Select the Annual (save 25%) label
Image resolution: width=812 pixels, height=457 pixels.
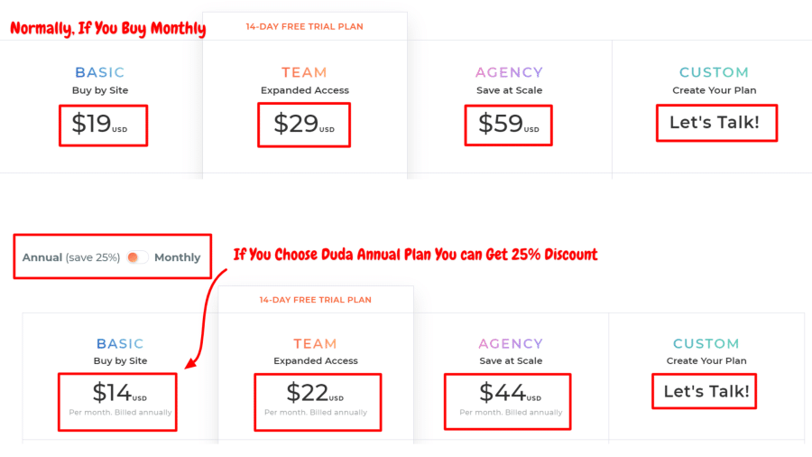pyautogui.click(x=71, y=257)
